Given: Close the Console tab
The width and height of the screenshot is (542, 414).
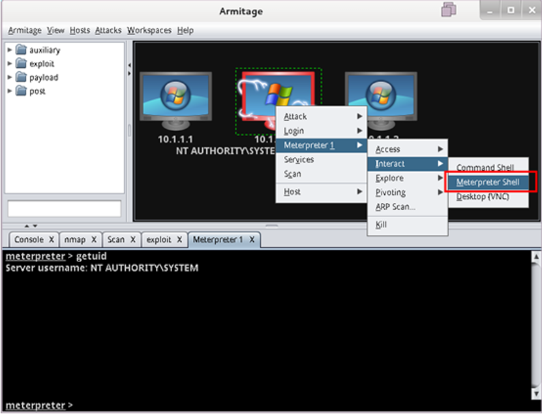Looking at the screenshot, I should pyautogui.click(x=52, y=239).
